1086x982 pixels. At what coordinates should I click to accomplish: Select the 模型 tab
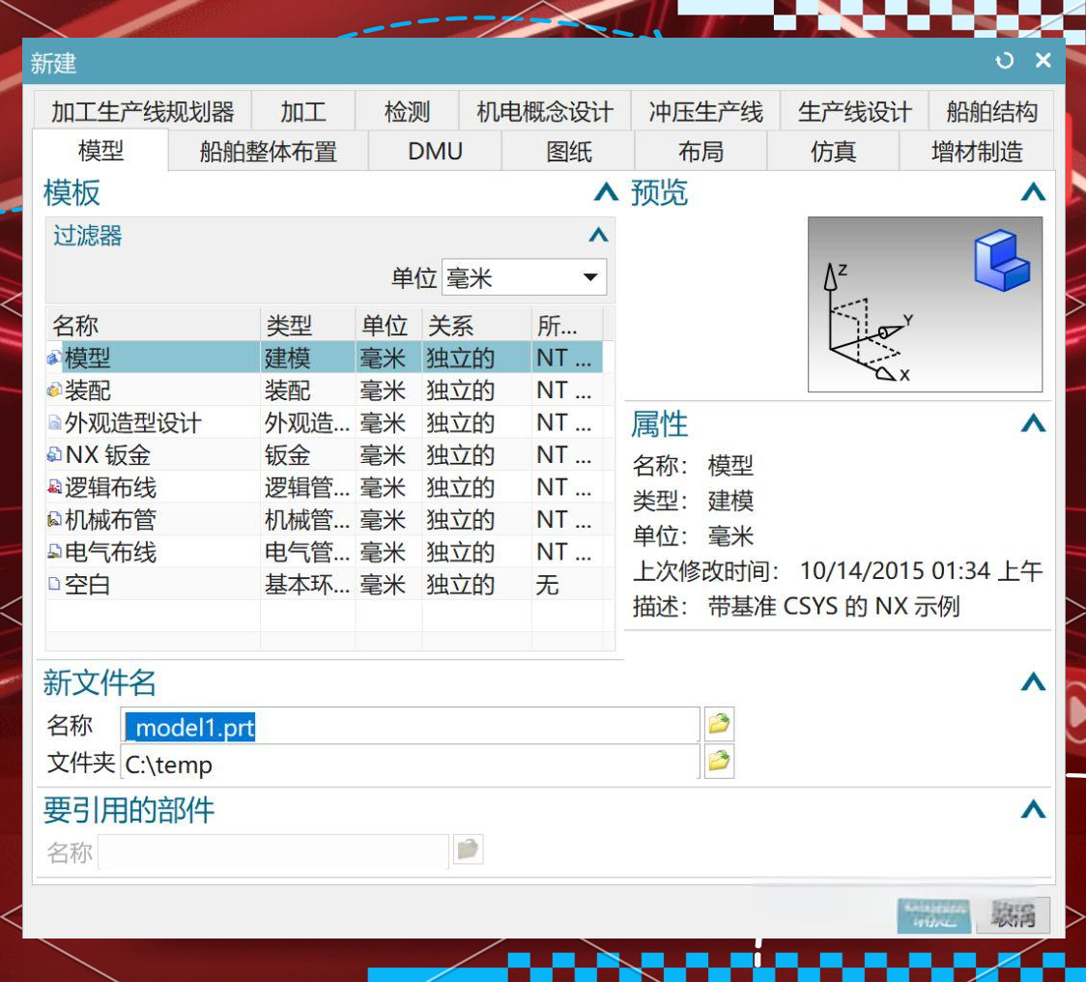(100, 151)
